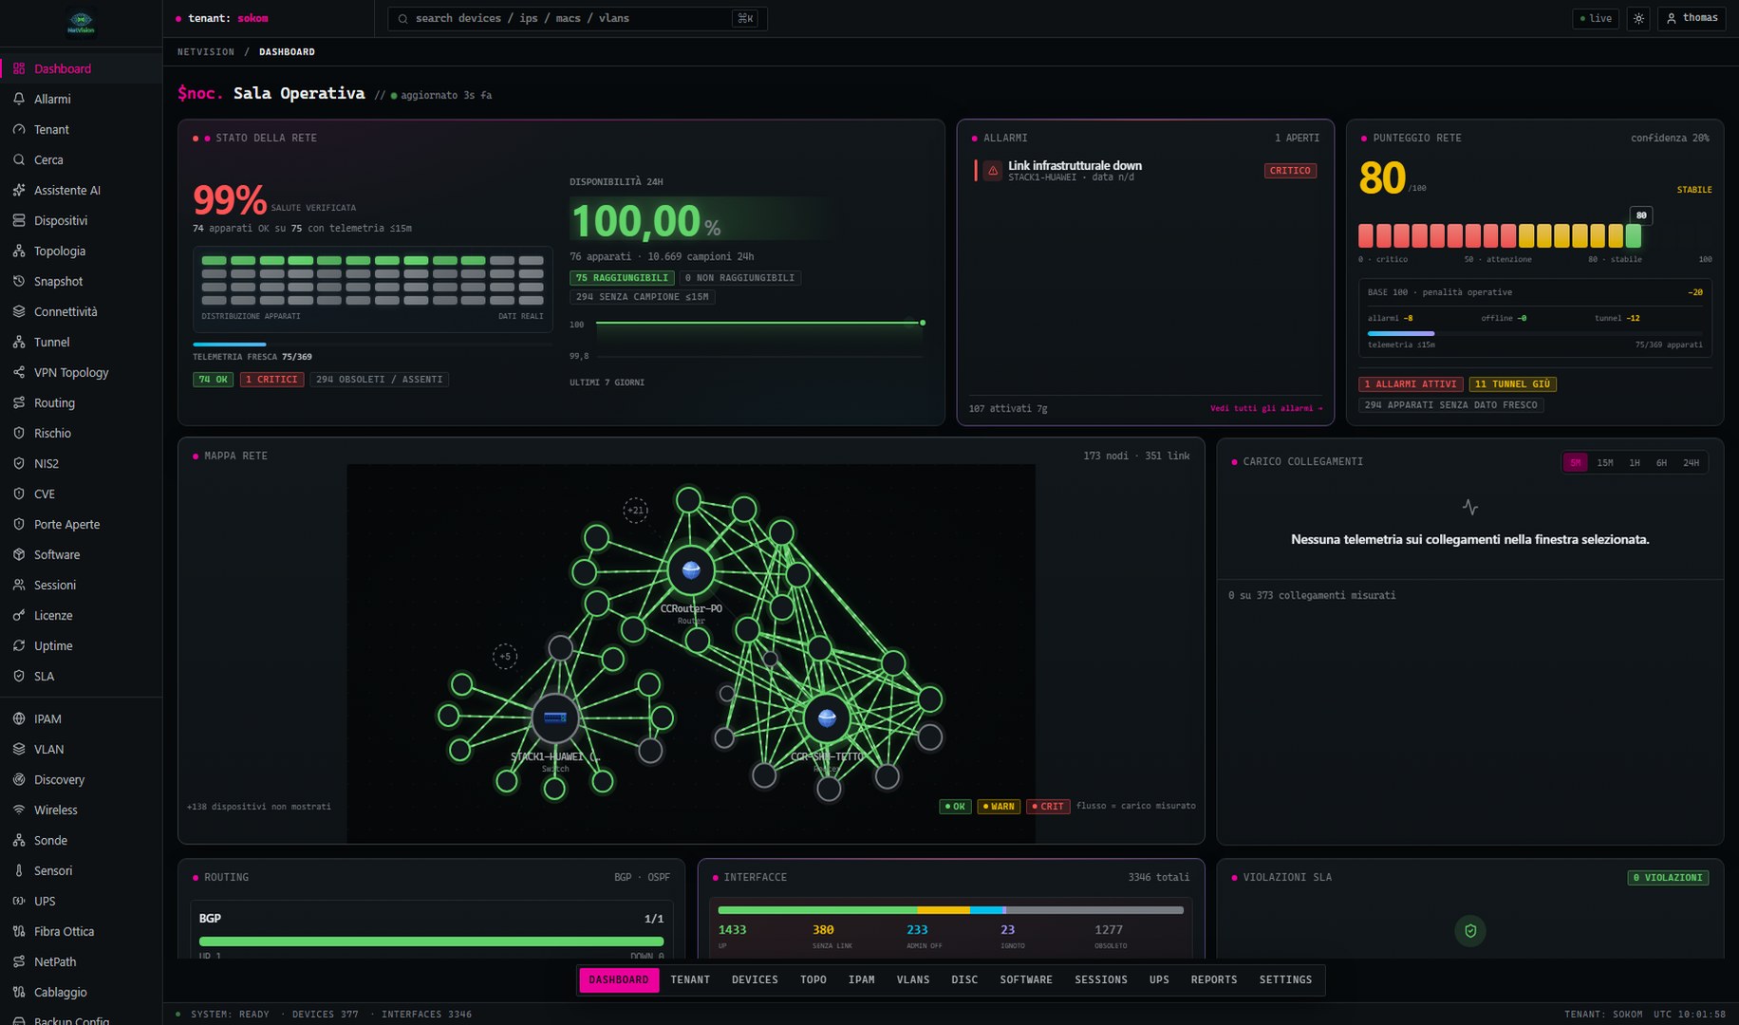Image resolution: width=1739 pixels, height=1025 pixels.
Task: Open the thomas user menu
Action: tap(1692, 18)
